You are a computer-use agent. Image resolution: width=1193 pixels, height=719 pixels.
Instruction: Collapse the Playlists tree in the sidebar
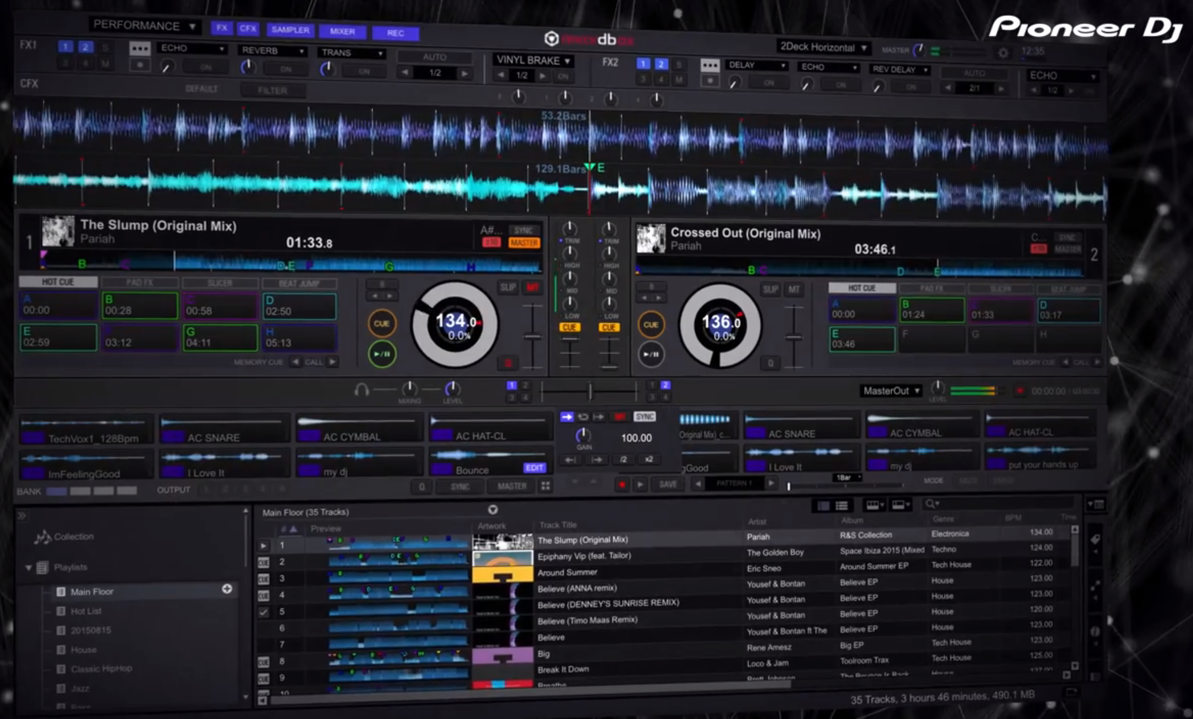[x=29, y=567]
